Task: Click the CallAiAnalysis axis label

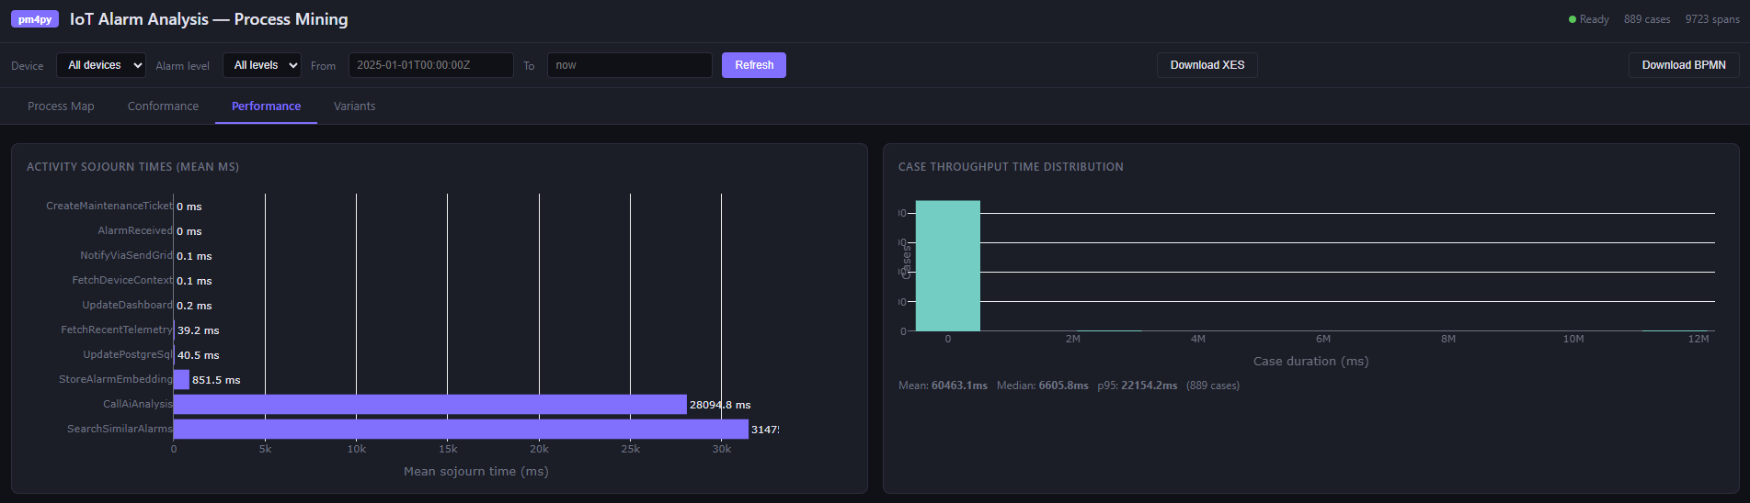Action: coord(138,404)
